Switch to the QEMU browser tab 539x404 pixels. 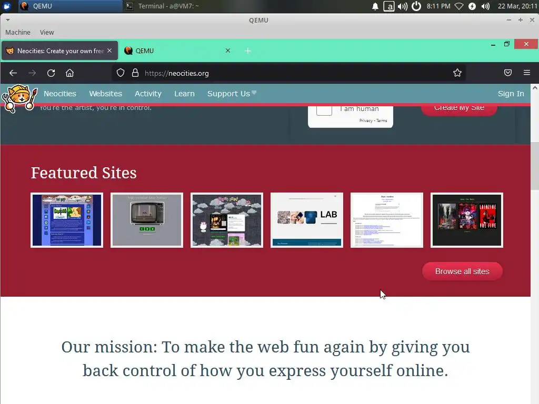click(x=177, y=51)
